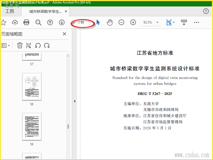Viewport: 213px width, 160px height.
Task: Rotate pages counterclockwise
Action: (38, 45)
